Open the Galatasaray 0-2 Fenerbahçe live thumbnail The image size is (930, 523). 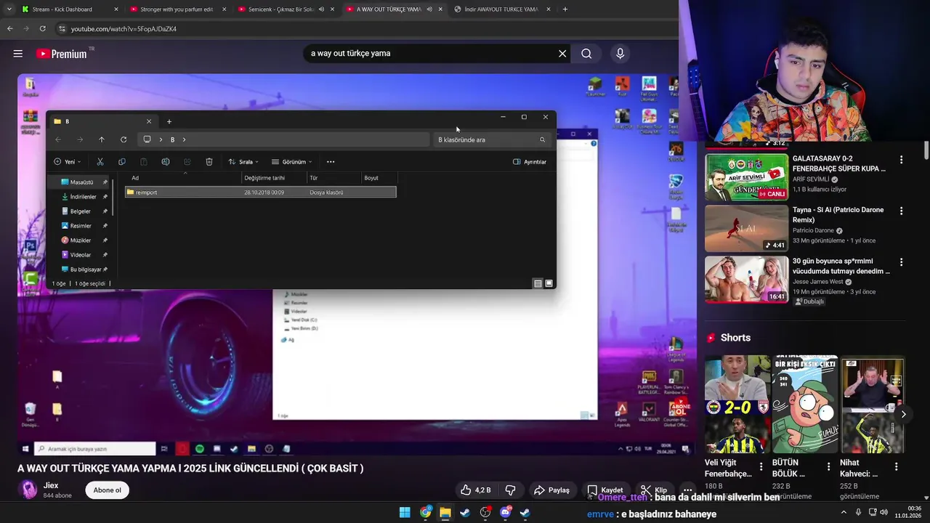coord(746,177)
